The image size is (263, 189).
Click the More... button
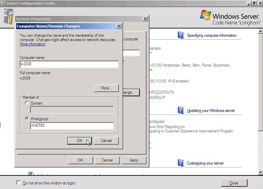(106, 88)
